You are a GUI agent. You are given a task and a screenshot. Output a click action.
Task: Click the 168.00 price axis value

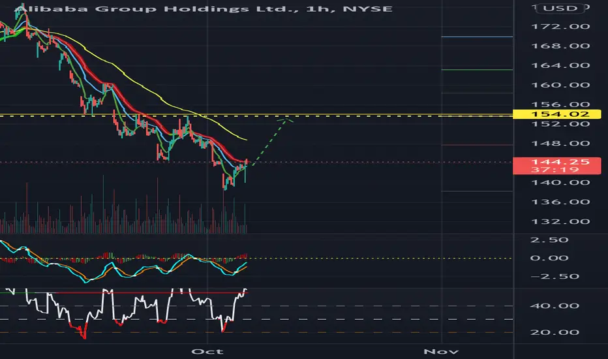(560, 46)
